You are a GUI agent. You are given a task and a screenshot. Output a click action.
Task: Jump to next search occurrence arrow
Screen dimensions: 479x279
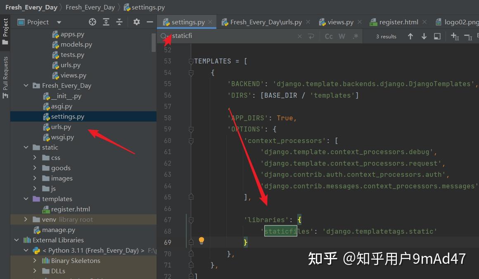tap(424, 36)
